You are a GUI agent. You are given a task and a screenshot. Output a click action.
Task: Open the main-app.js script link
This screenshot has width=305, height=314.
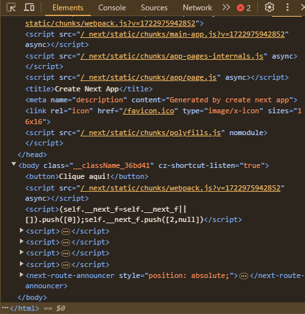182,34
